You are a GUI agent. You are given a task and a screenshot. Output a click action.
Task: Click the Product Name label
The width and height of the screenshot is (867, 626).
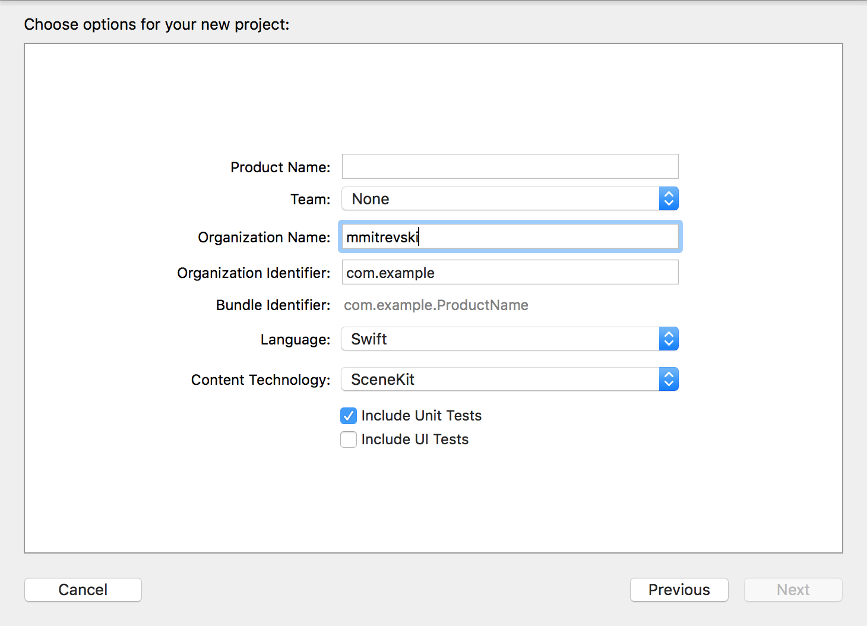(x=280, y=167)
